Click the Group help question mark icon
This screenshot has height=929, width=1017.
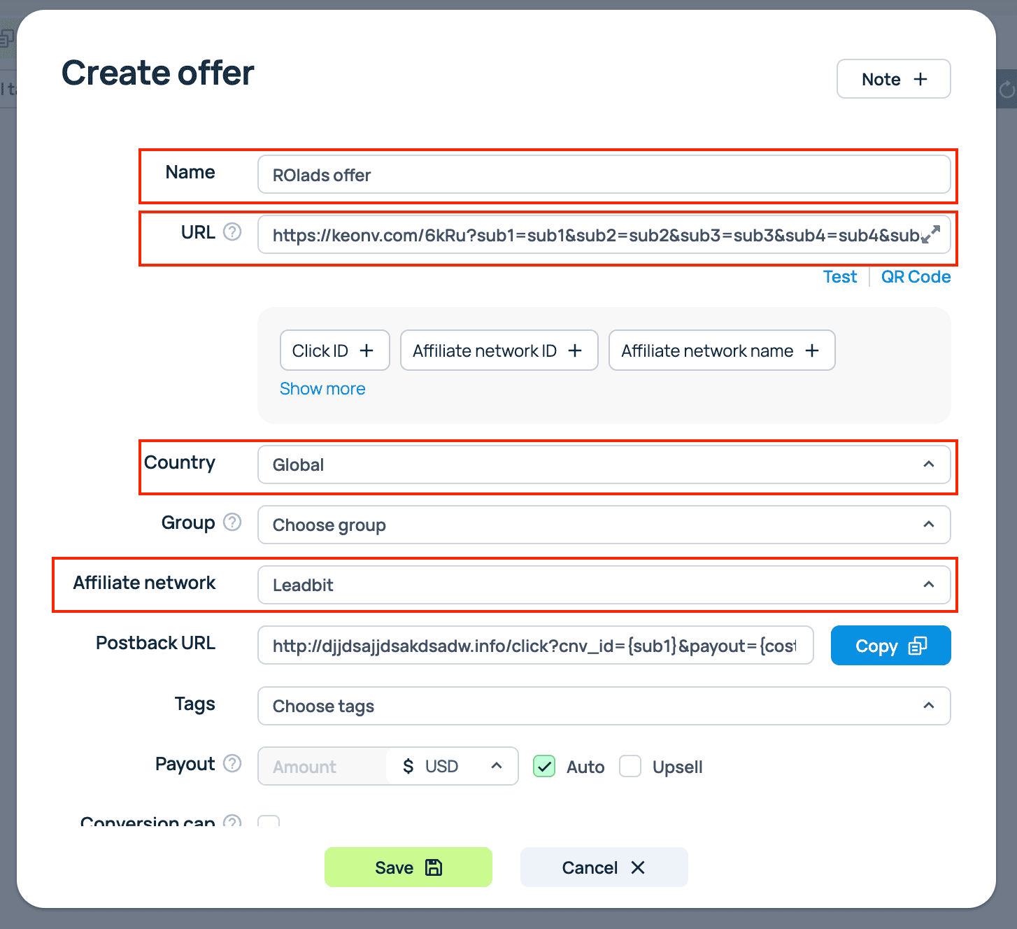[232, 523]
